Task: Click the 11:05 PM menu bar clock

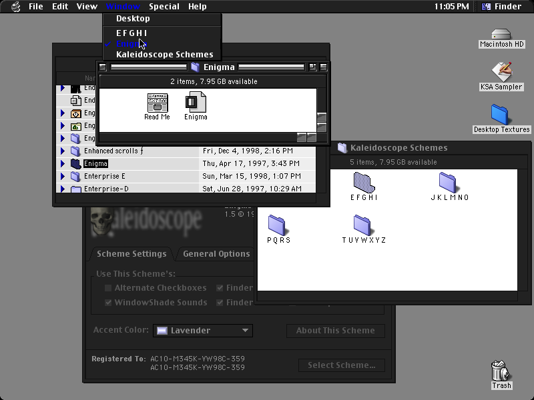Action: click(x=452, y=7)
